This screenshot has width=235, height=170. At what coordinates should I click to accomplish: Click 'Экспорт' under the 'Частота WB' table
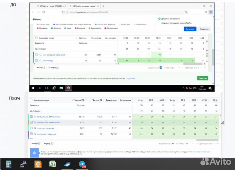click(x=36, y=144)
